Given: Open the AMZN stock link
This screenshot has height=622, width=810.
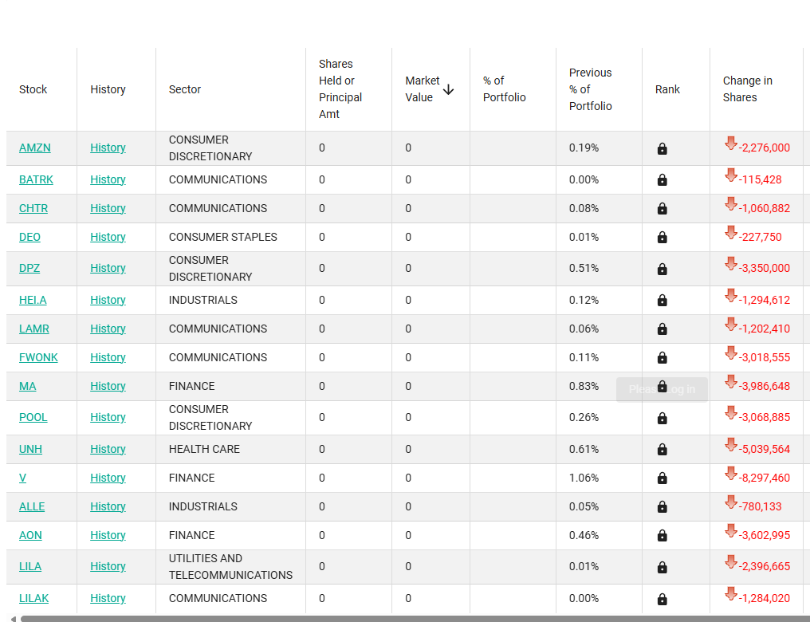Looking at the screenshot, I should coord(34,148).
